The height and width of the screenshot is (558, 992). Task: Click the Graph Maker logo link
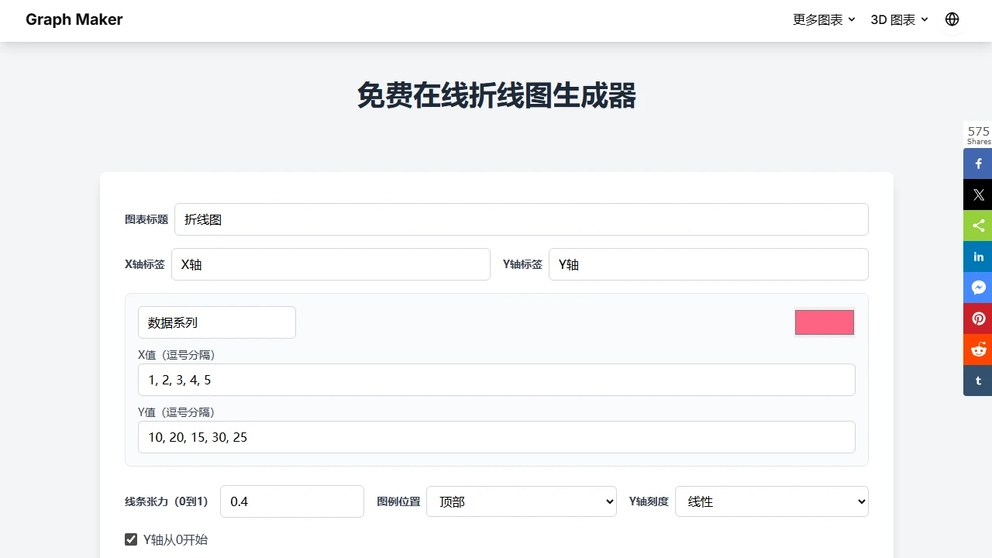74,19
